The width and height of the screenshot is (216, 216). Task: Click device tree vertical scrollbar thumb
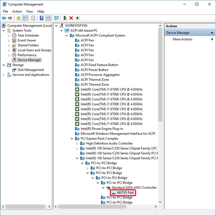160,75
